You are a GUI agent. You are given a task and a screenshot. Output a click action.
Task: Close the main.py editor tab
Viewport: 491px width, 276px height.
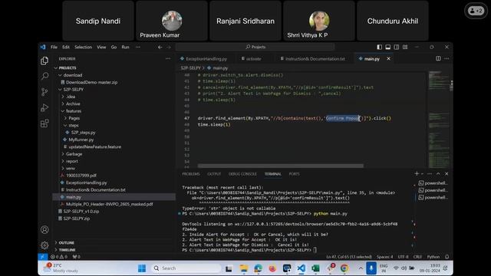(389, 58)
